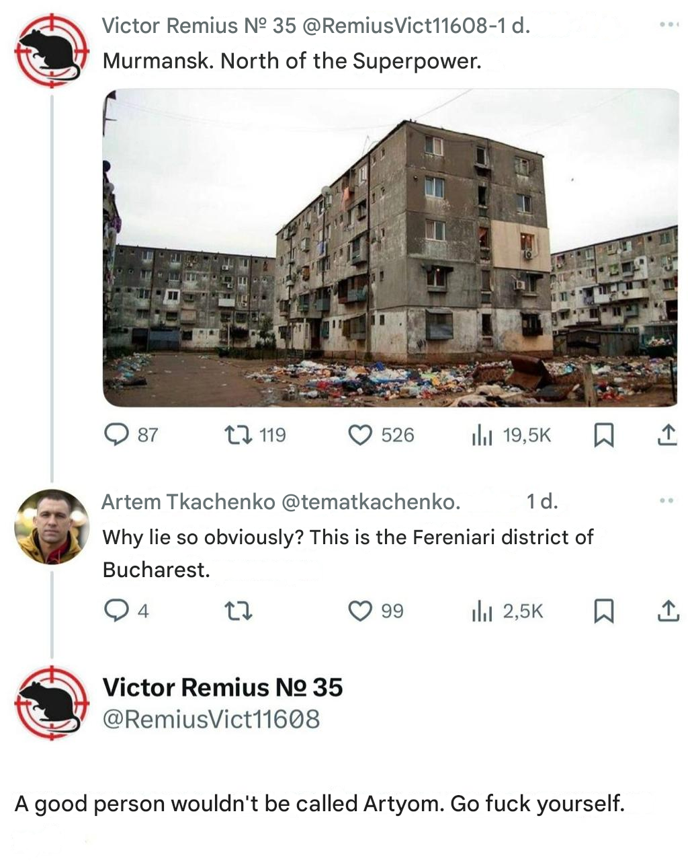Open more options on Artem Tkachenko's reply
Viewport: 688px width, 861px height.
[666, 501]
